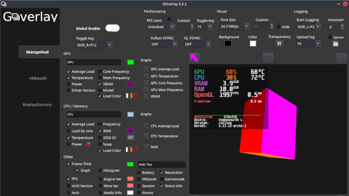Check the Hide font checkbox

tap(278, 27)
